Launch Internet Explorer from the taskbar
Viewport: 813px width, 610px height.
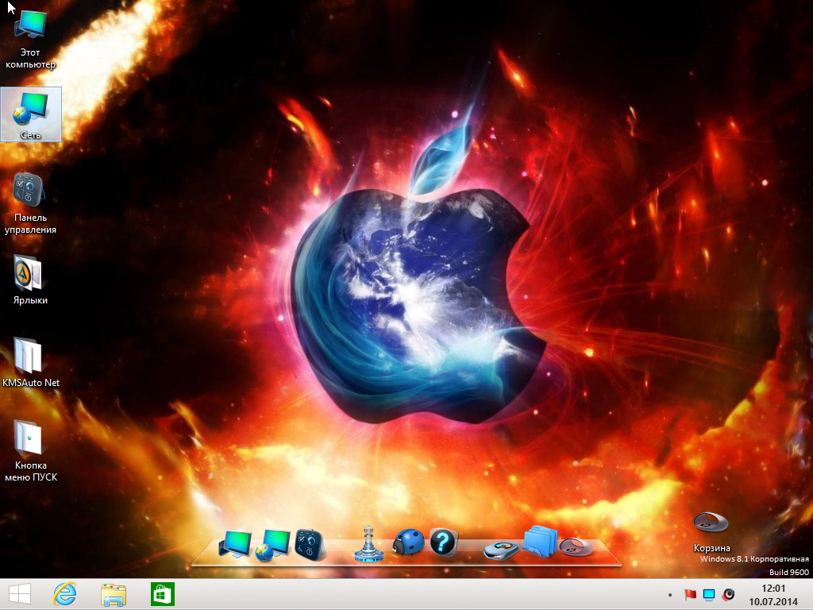click(65, 594)
